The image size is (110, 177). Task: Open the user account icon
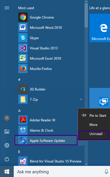pyautogui.click(x=7, y=118)
